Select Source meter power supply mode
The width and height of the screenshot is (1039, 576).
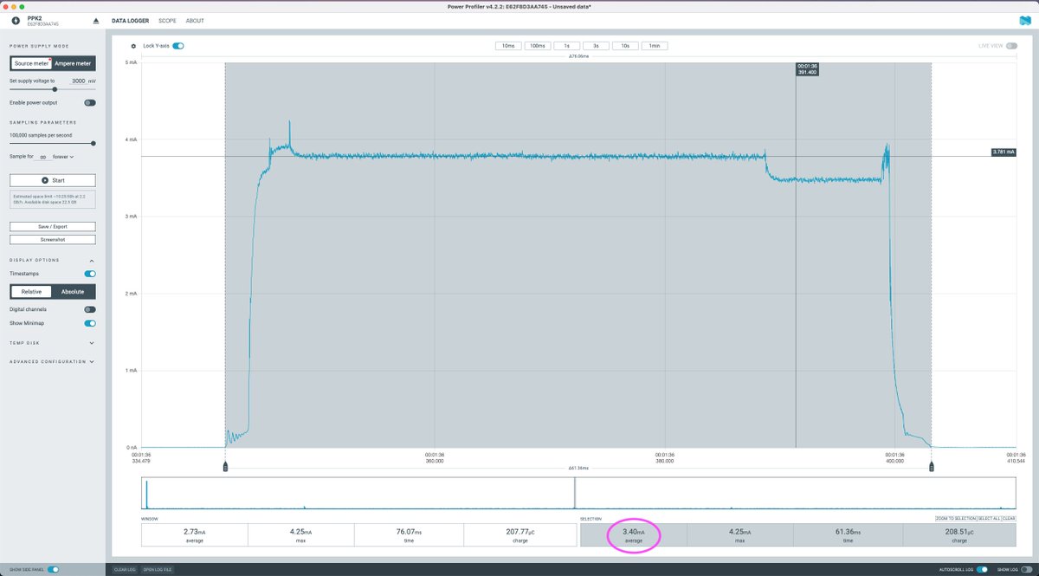click(31, 63)
